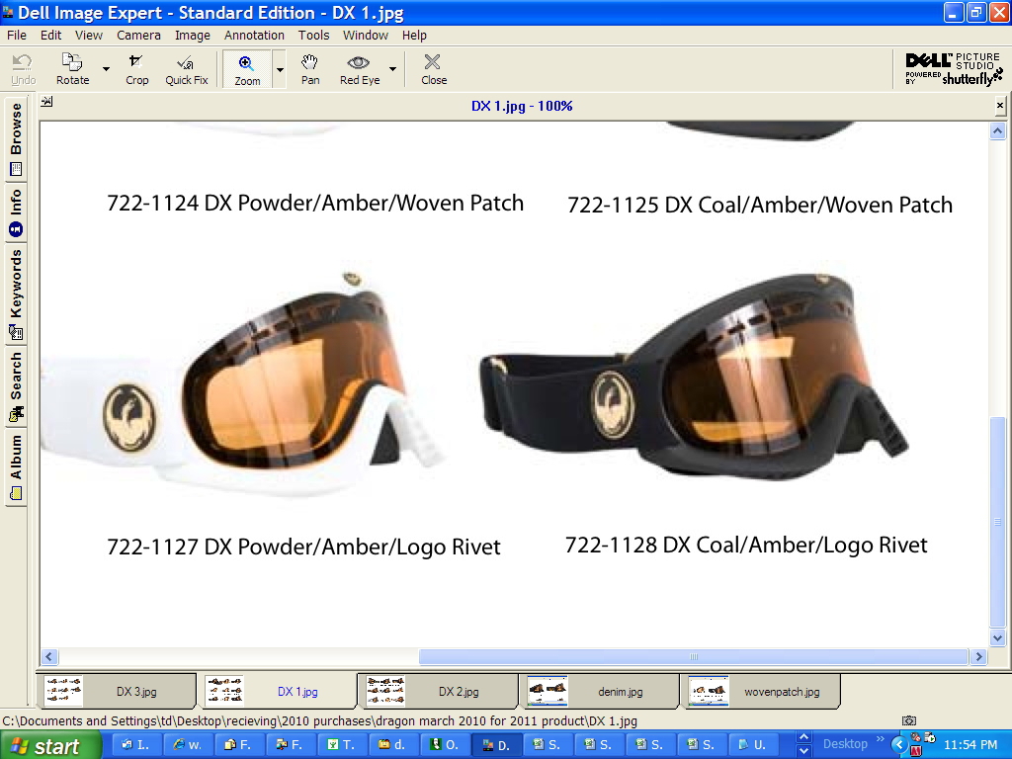This screenshot has height=759, width=1012.
Task: Switch to the DX 2.jpg image tab
Action: tap(438, 691)
